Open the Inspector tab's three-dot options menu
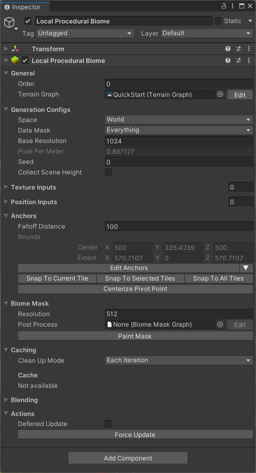256x473 pixels. pyautogui.click(x=233, y=6)
